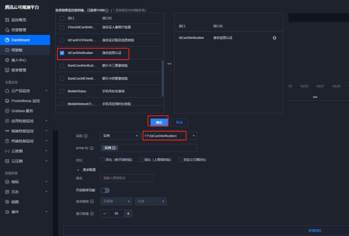
Task: Click the 终端性能监控 icon
Action: [7, 141]
